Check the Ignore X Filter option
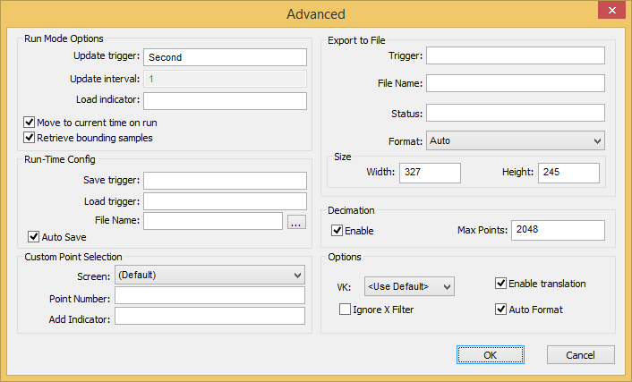The width and height of the screenshot is (632, 382). tap(345, 309)
